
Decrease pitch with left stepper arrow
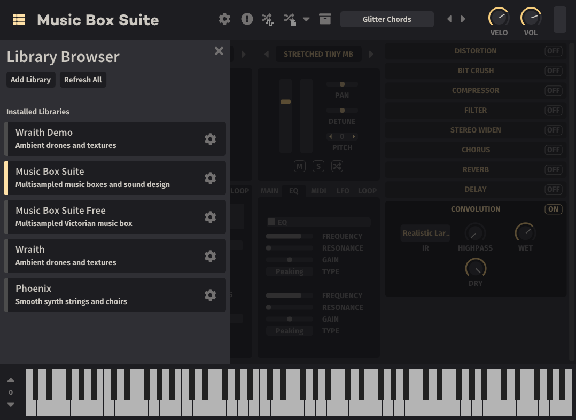[331, 137]
